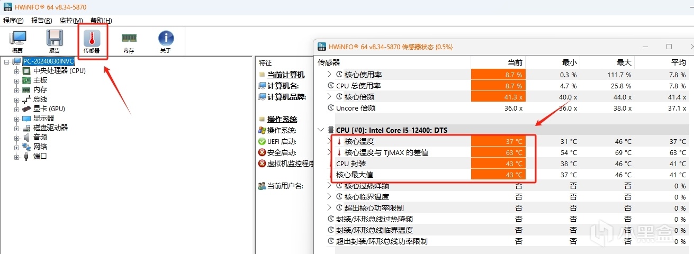Select the 核心最大值 sensor row label
Viewport: 694px width, 254px height.
coord(355,175)
